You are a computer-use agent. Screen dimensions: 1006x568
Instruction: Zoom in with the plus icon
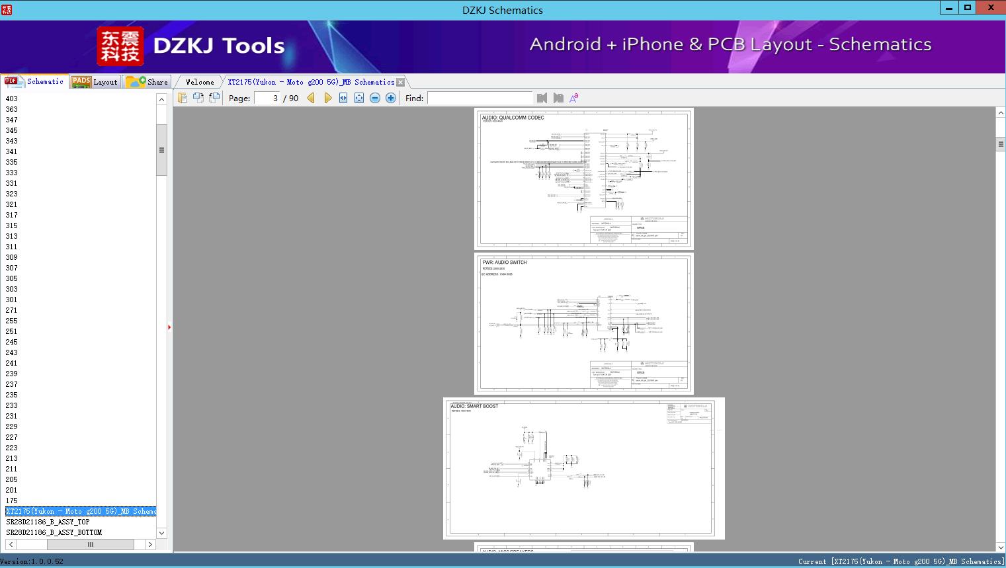tap(391, 98)
